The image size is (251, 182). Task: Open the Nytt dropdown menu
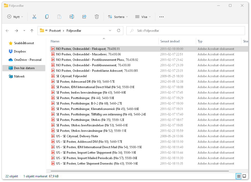(15, 17)
